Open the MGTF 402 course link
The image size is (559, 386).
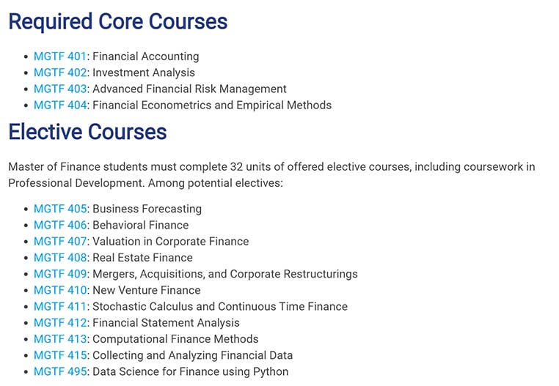[60, 73]
